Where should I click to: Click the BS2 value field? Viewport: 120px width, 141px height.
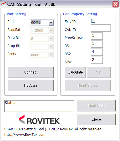click(97, 52)
